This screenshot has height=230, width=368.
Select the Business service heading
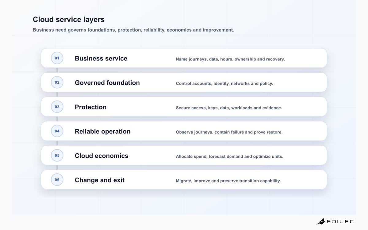[101, 58]
